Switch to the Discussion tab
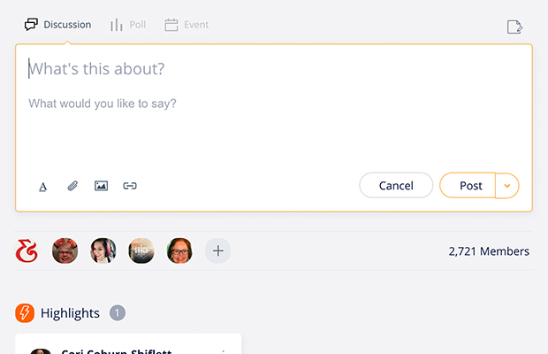The image size is (548, 354). (x=58, y=25)
